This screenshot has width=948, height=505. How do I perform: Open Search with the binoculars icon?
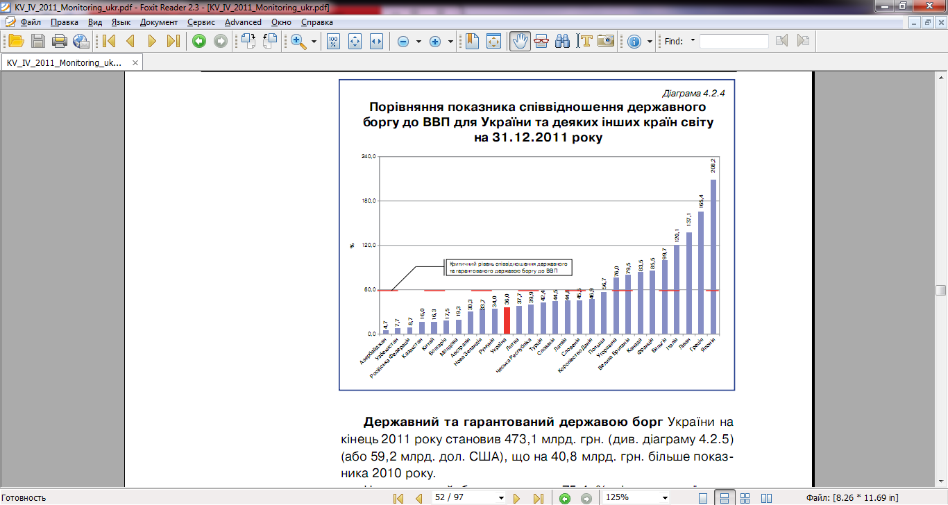563,41
